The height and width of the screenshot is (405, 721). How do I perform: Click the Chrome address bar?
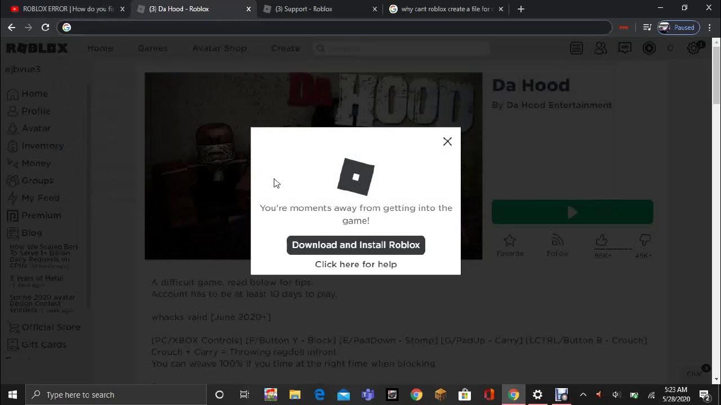(x=335, y=27)
